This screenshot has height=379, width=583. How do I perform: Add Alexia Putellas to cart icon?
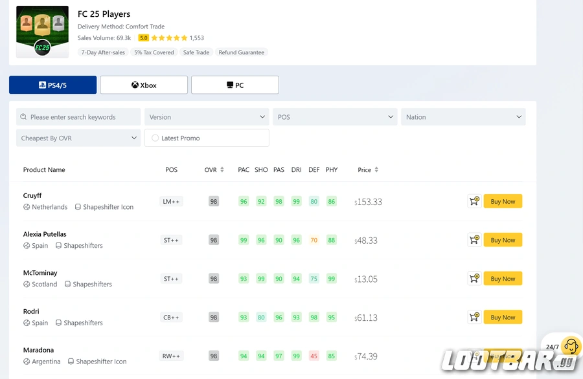coord(474,240)
